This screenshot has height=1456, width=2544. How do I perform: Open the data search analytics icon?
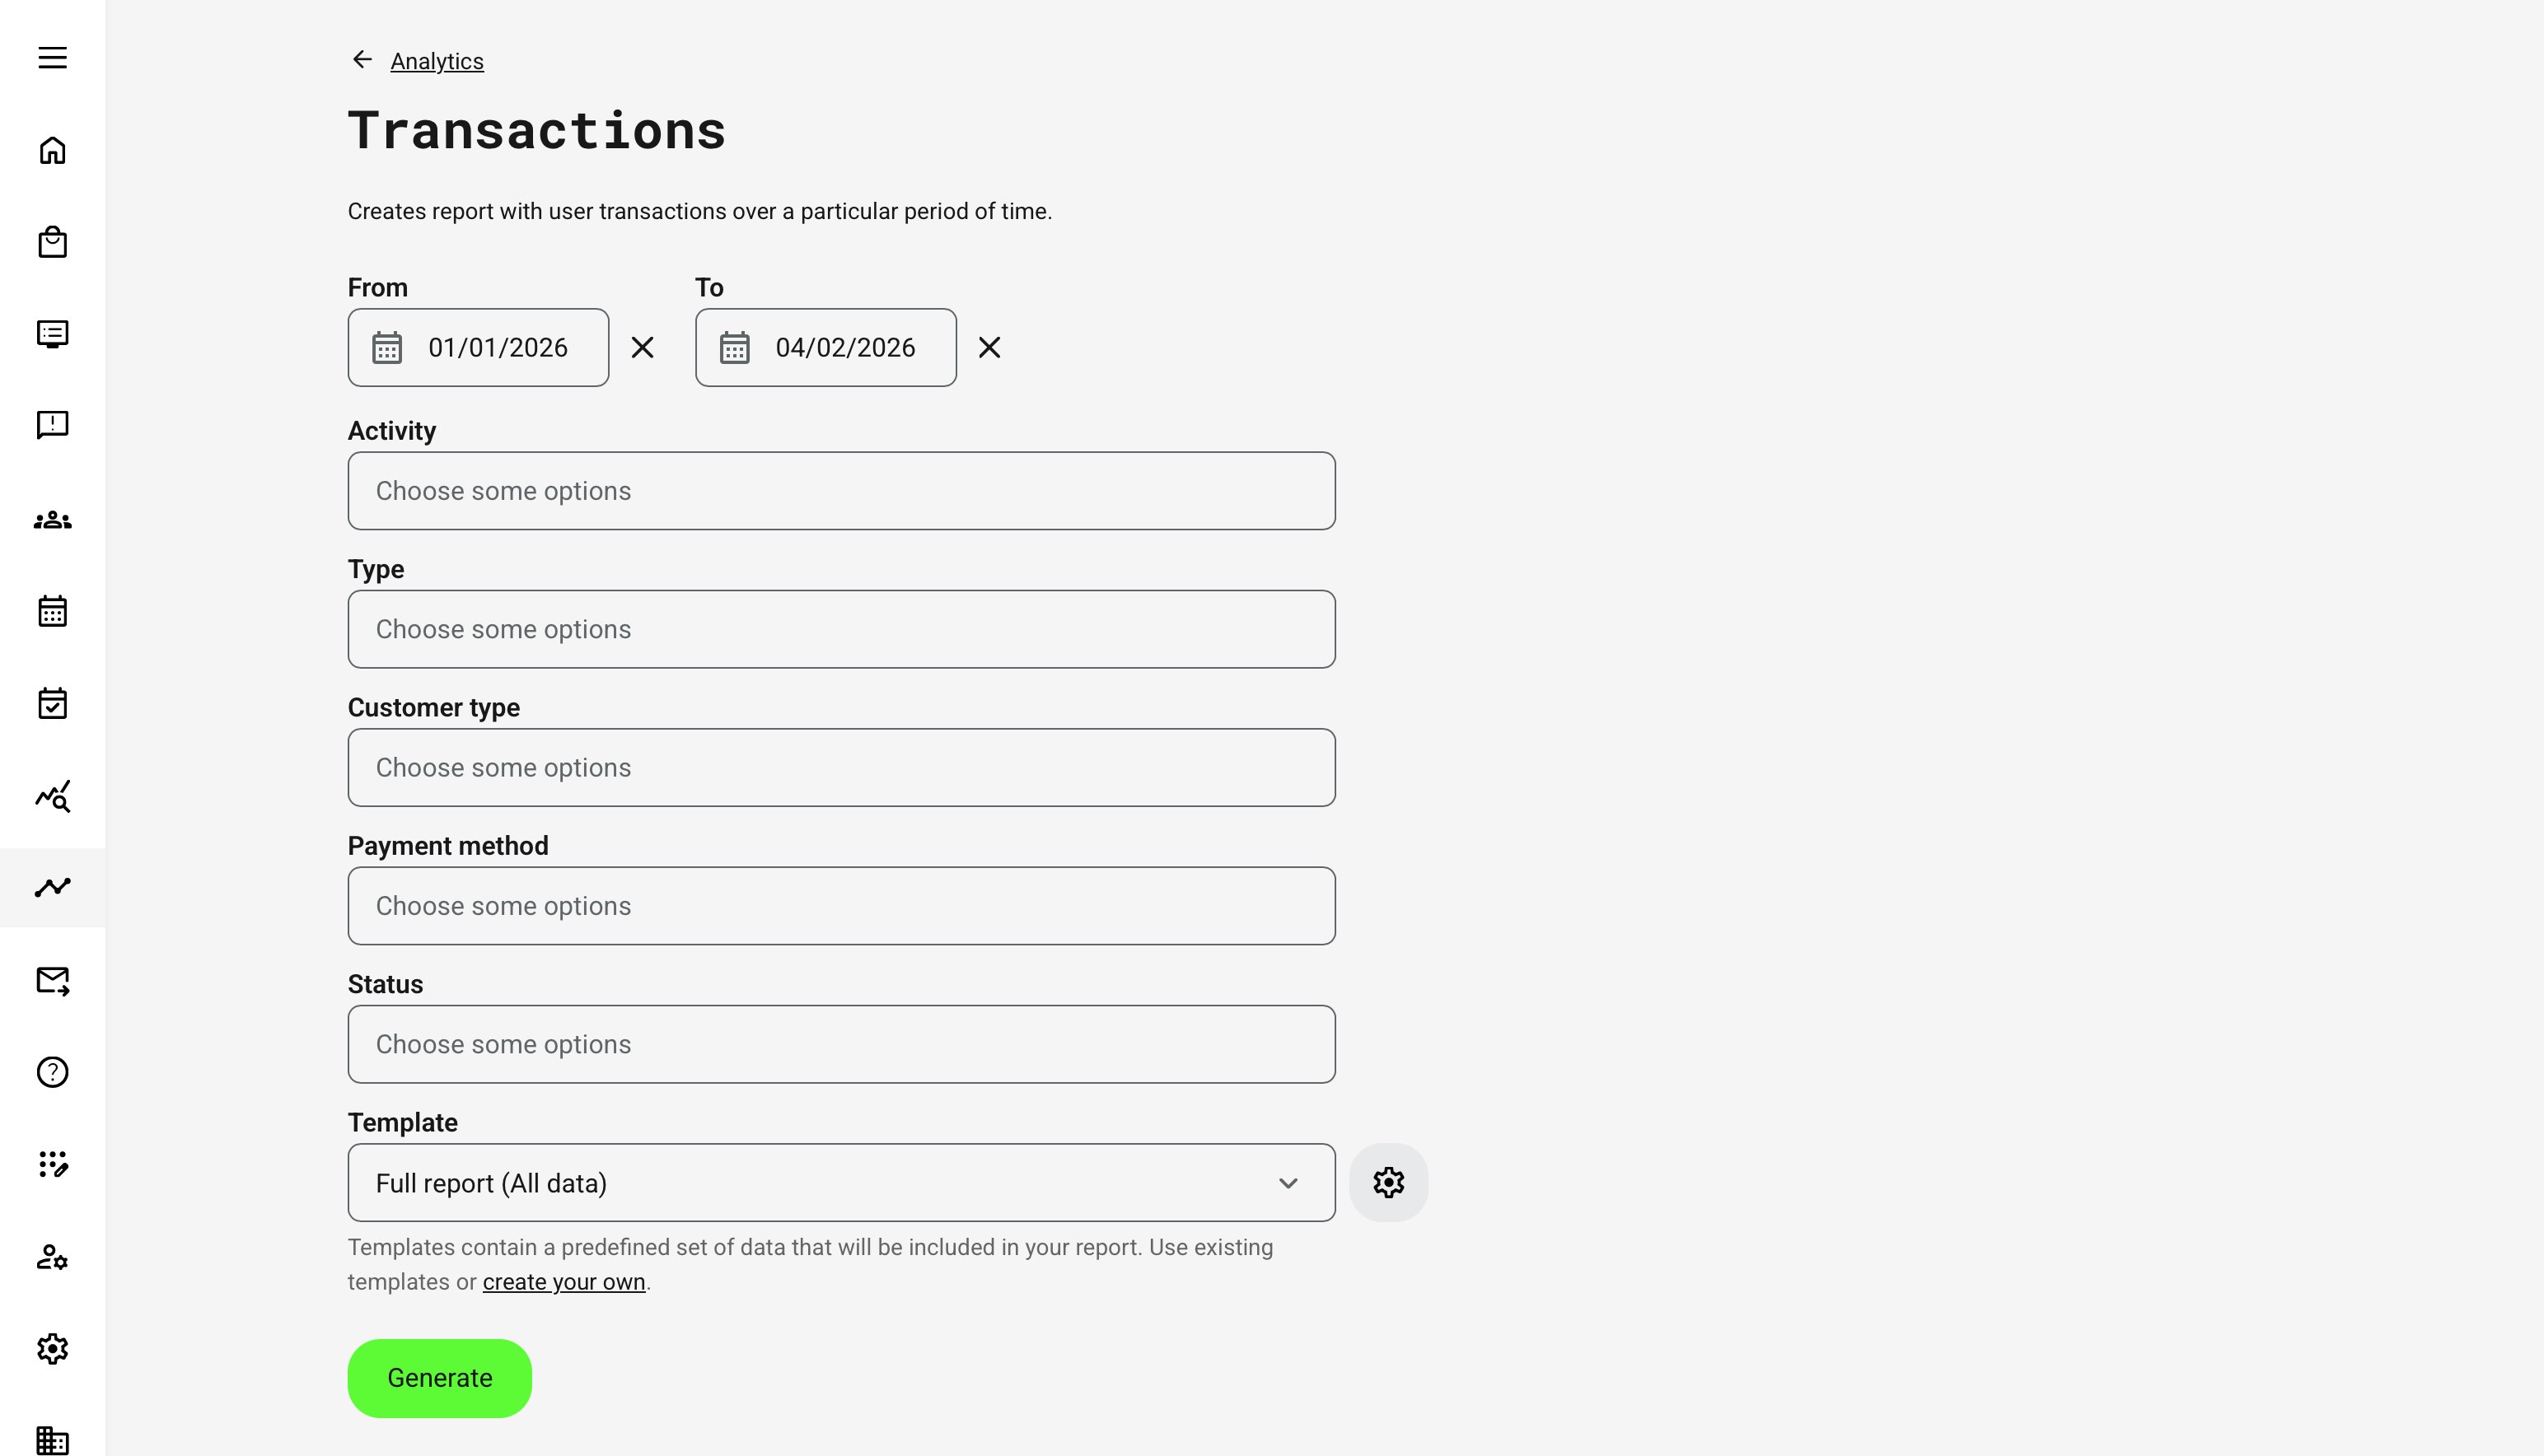52,795
